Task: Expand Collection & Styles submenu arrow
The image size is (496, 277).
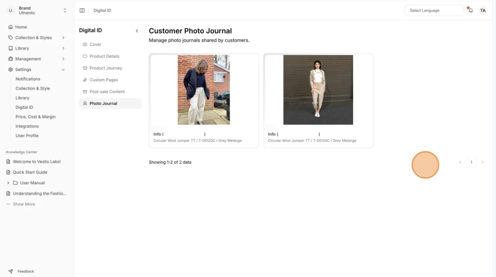Action: (63, 38)
